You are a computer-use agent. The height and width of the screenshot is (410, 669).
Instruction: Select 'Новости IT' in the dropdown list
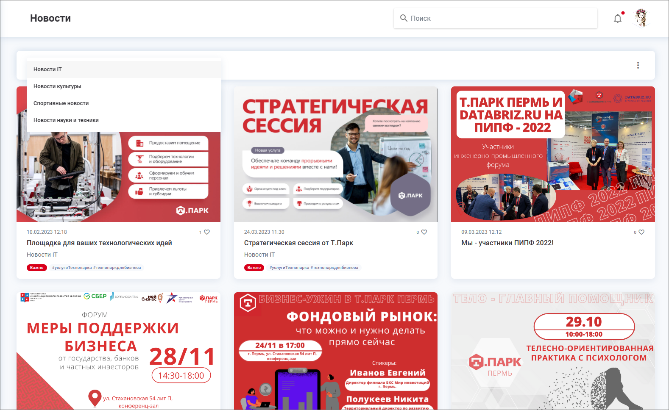[x=47, y=69]
